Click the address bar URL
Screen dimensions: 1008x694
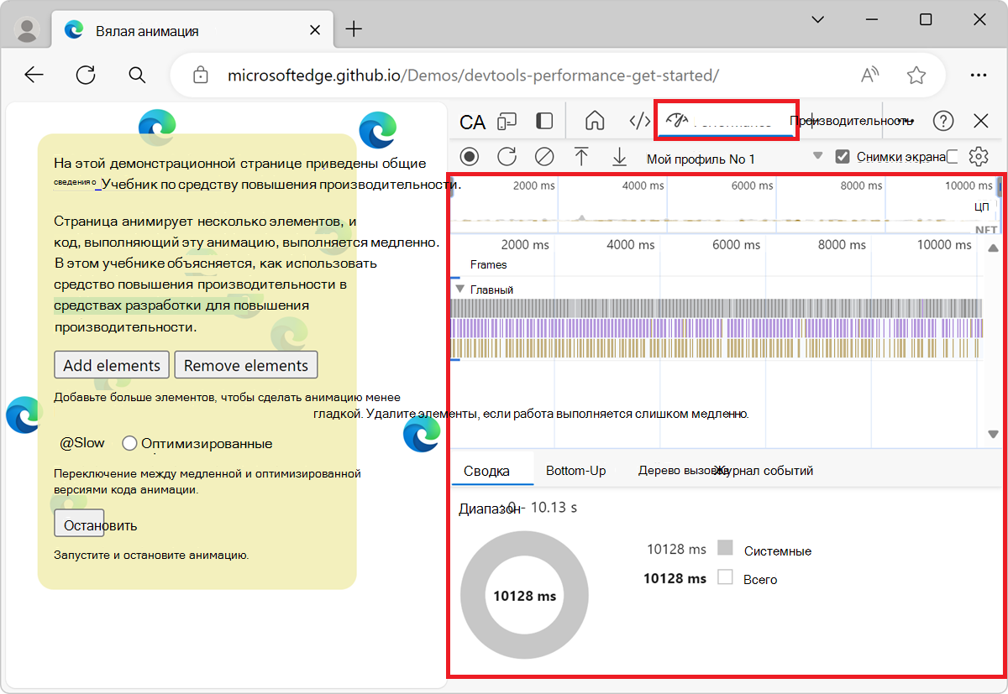tap(473, 76)
